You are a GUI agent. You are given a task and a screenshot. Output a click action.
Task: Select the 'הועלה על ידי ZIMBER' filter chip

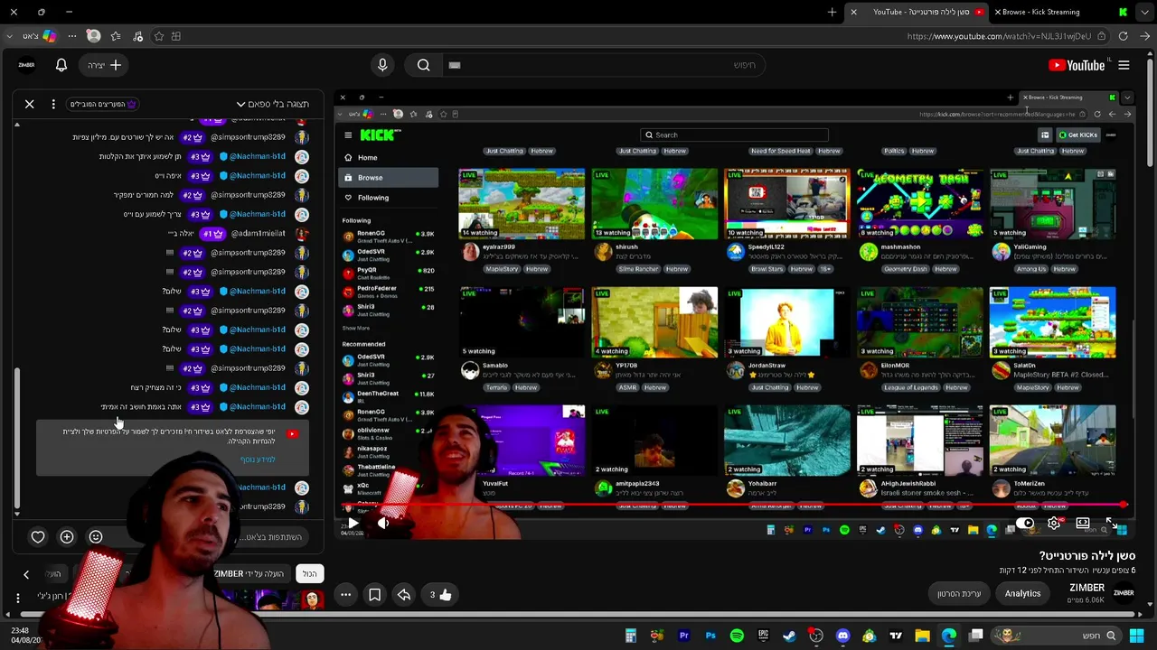249,574
